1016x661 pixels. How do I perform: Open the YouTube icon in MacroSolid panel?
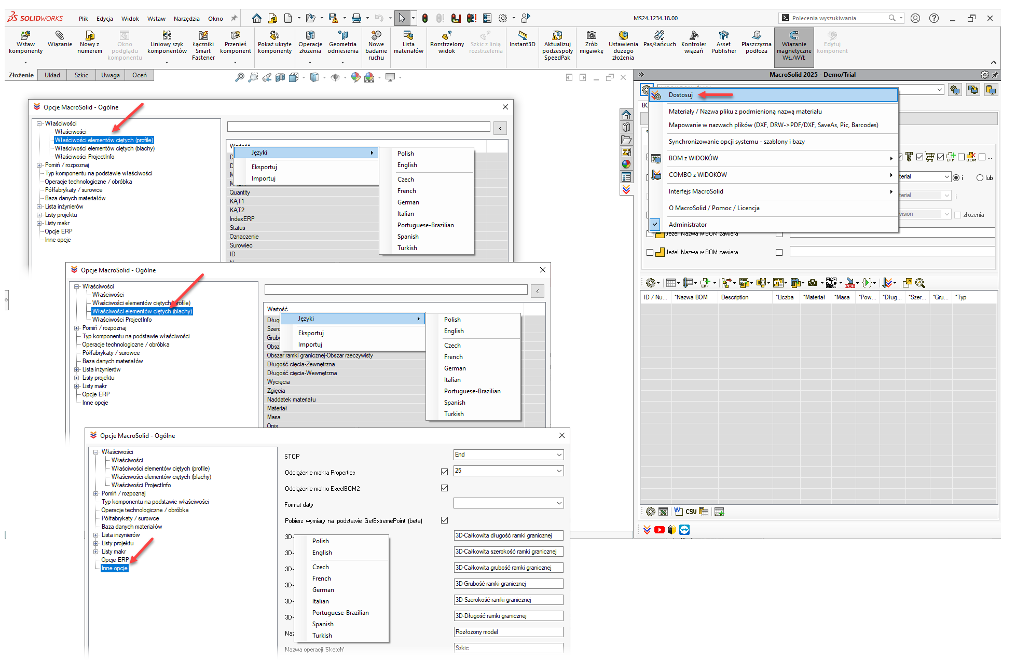coord(660,530)
